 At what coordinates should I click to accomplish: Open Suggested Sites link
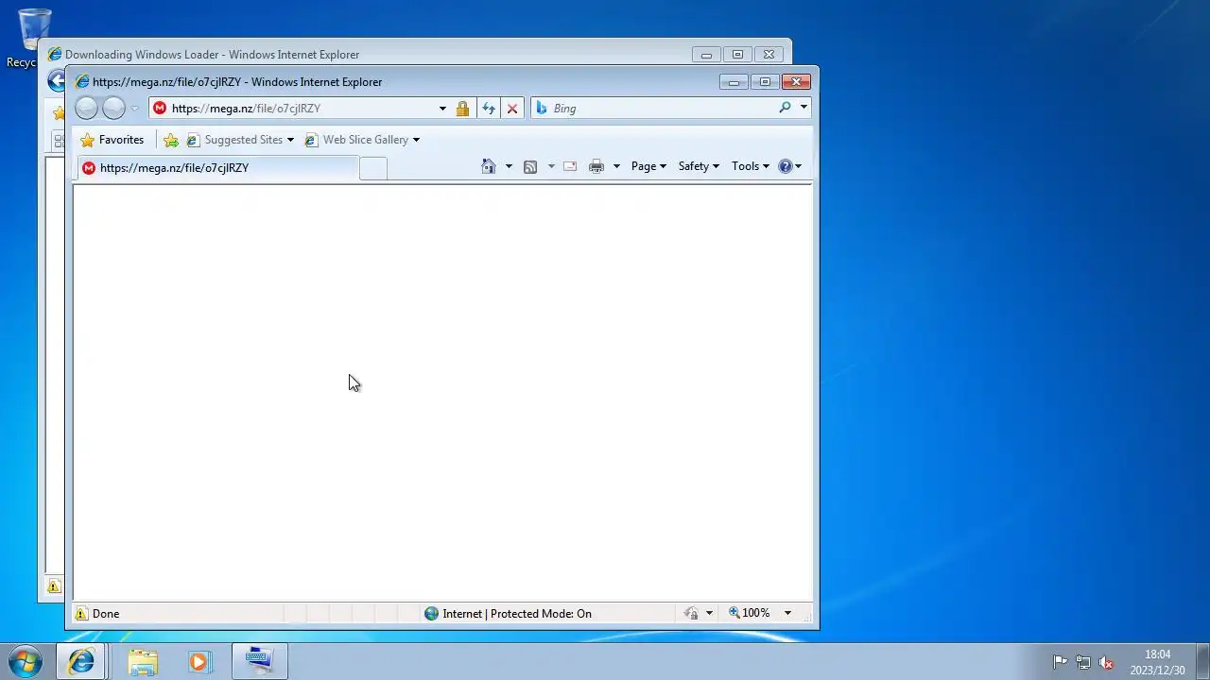point(240,140)
